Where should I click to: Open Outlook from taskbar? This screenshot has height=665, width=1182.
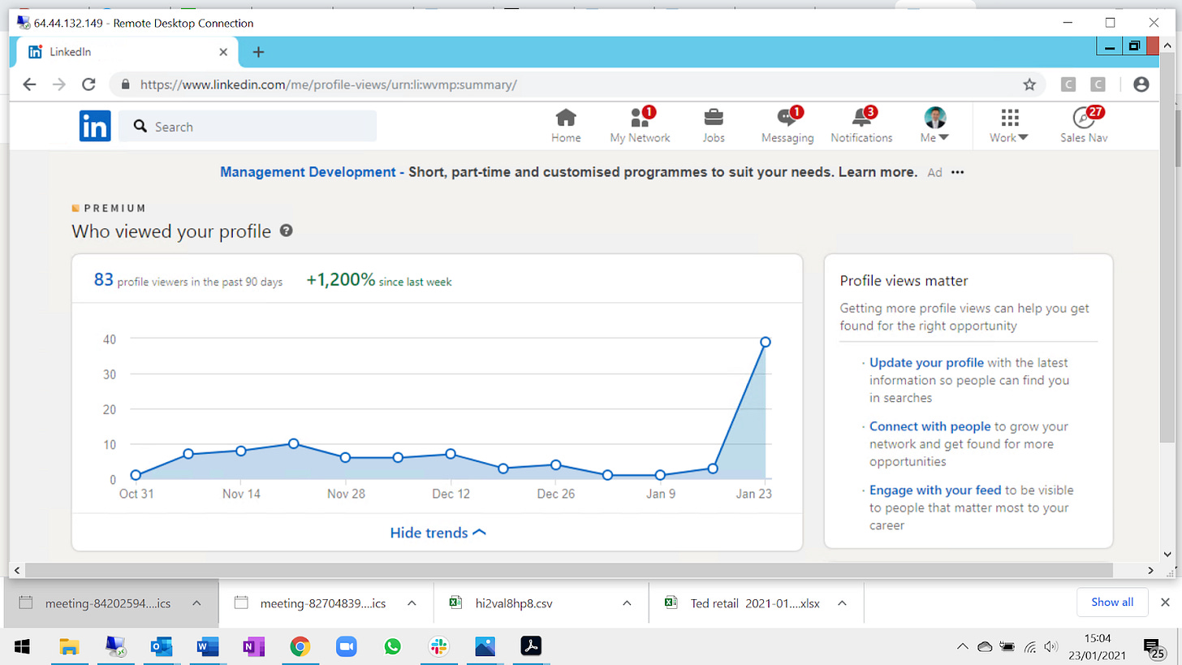click(x=162, y=646)
